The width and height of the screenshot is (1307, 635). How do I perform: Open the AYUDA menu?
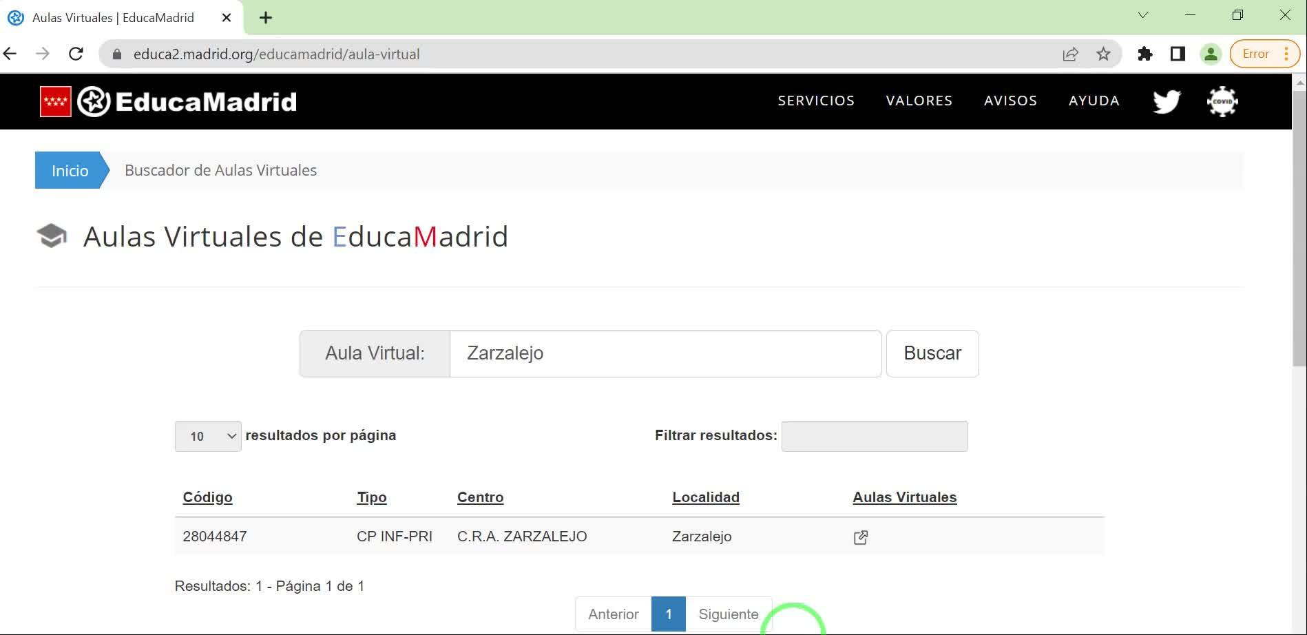tap(1094, 101)
